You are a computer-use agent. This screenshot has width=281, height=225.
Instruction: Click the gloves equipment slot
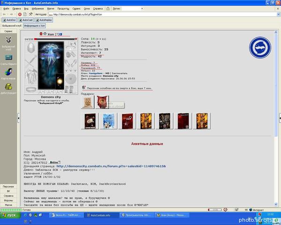tap(71, 63)
